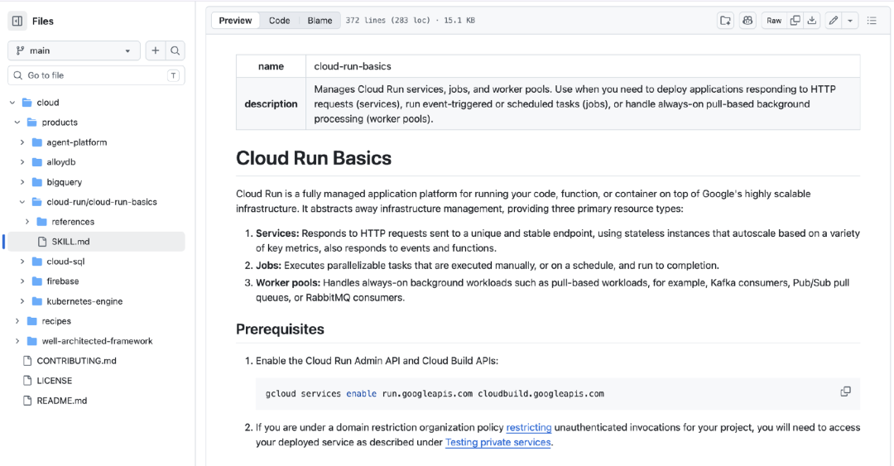Follow the Testing private services link
Screen dimensions: 894x466
497,442
